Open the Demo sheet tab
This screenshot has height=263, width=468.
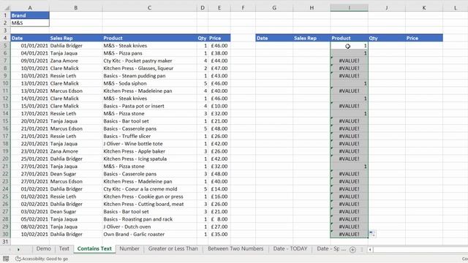click(44, 248)
